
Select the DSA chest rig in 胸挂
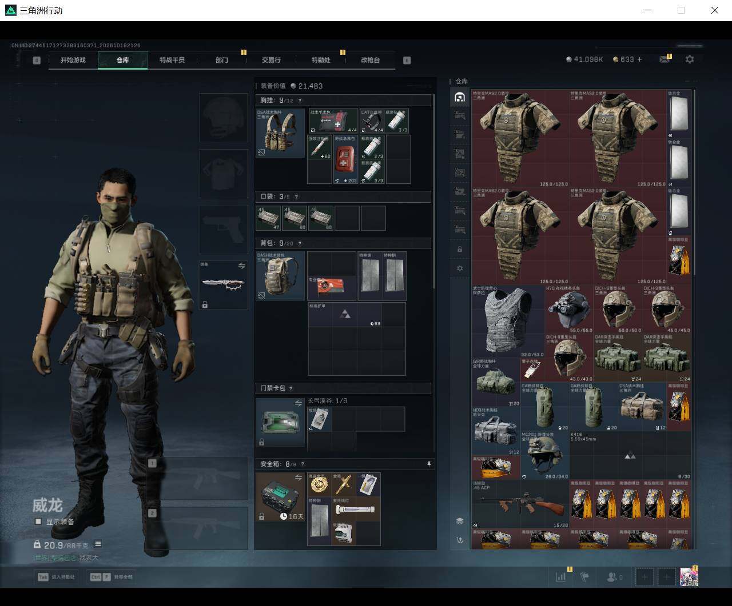click(x=280, y=133)
